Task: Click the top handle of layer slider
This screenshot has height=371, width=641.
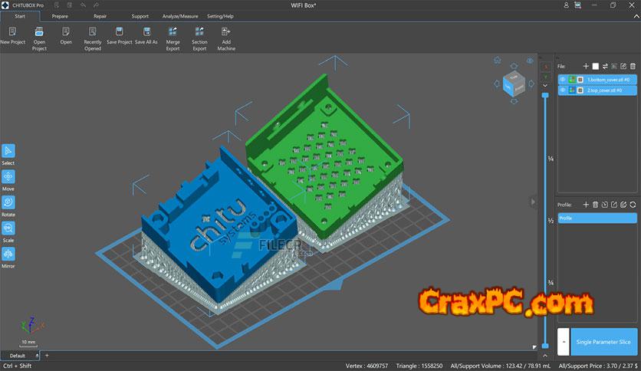Action: 545,95
